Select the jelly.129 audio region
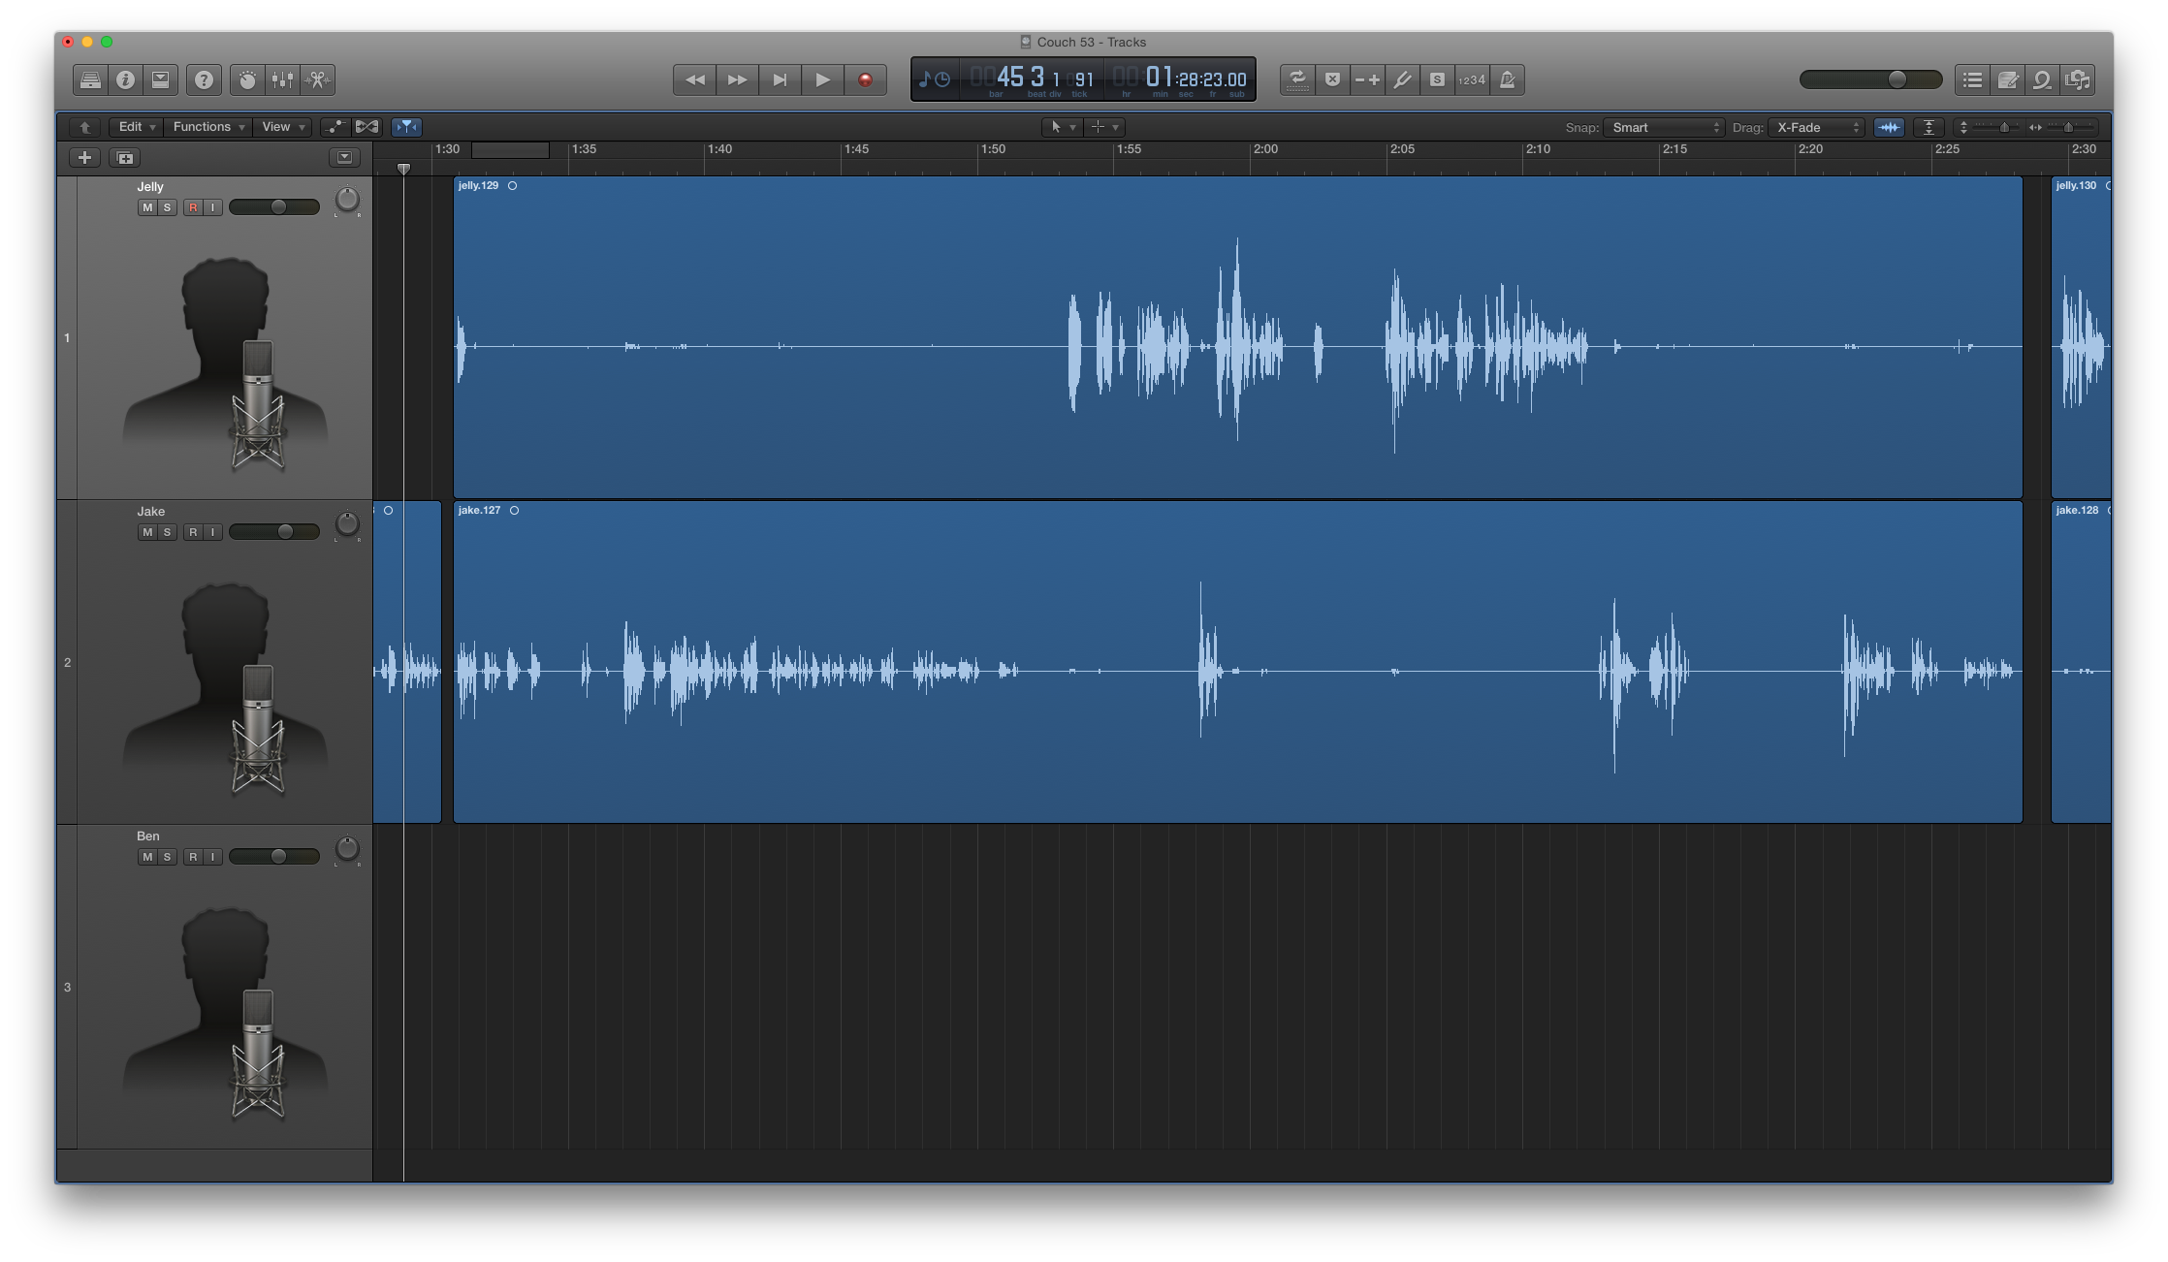This screenshot has width=2168, height=1262. tap(1238, 337)
